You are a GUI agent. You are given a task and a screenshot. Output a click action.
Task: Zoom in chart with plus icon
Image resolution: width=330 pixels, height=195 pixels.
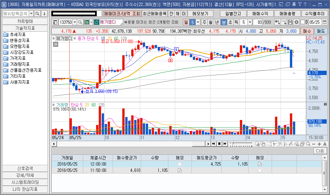(319, 144)
